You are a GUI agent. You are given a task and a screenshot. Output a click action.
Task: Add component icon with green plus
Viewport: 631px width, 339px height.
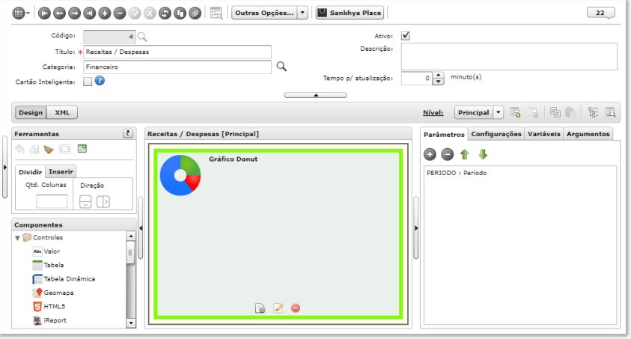[82, 149]
